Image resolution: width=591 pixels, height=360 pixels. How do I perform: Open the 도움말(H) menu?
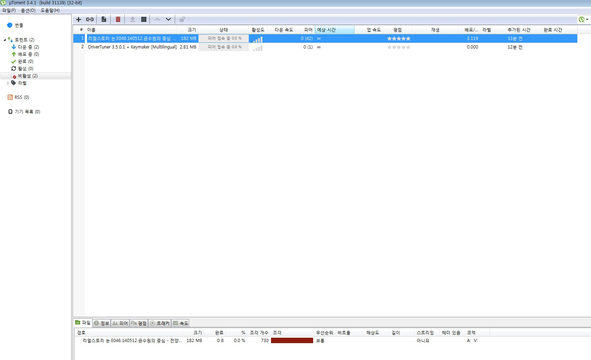pos(50,10)
